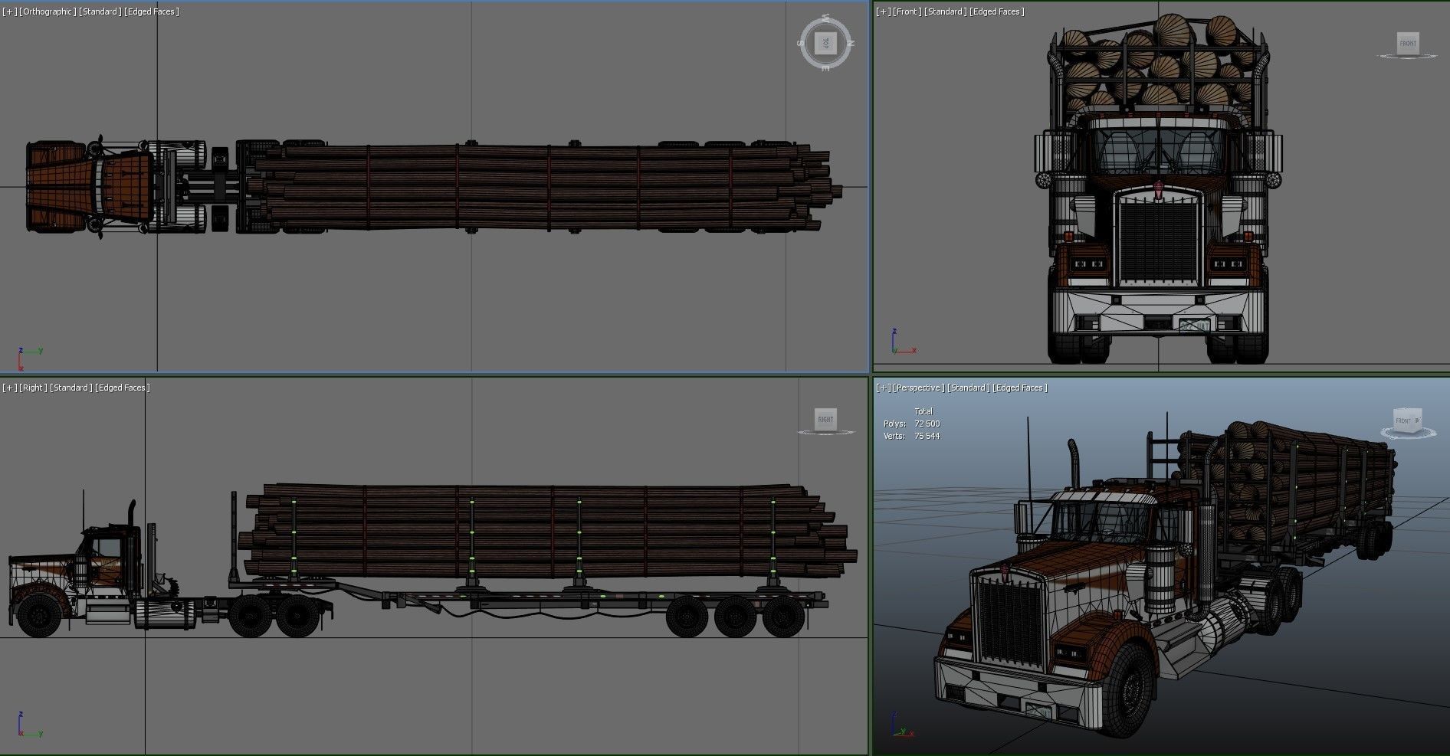The height and width of the screenshot is (756, 1450).
Task: Click the ViewCube compass in Orthographic viewport
Action: 825,43
